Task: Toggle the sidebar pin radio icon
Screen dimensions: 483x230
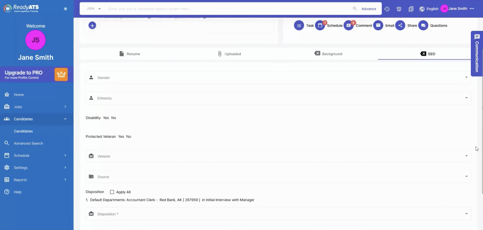Action: pyautogui.click(x=66, y=9)
